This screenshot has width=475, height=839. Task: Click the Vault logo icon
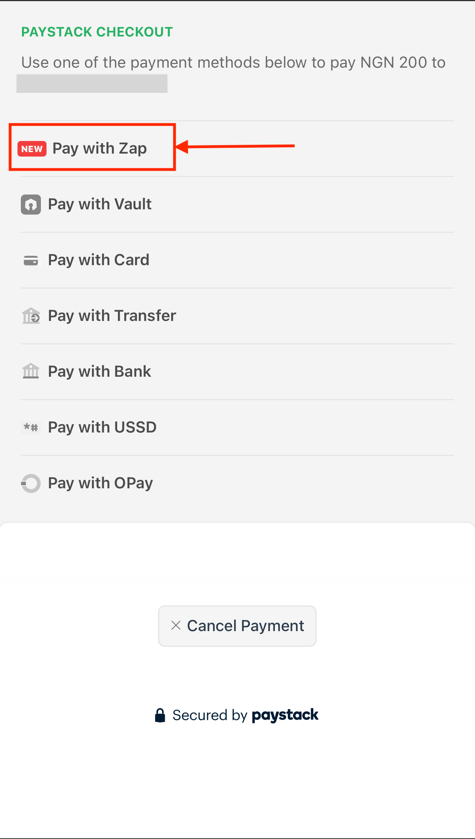31,205
